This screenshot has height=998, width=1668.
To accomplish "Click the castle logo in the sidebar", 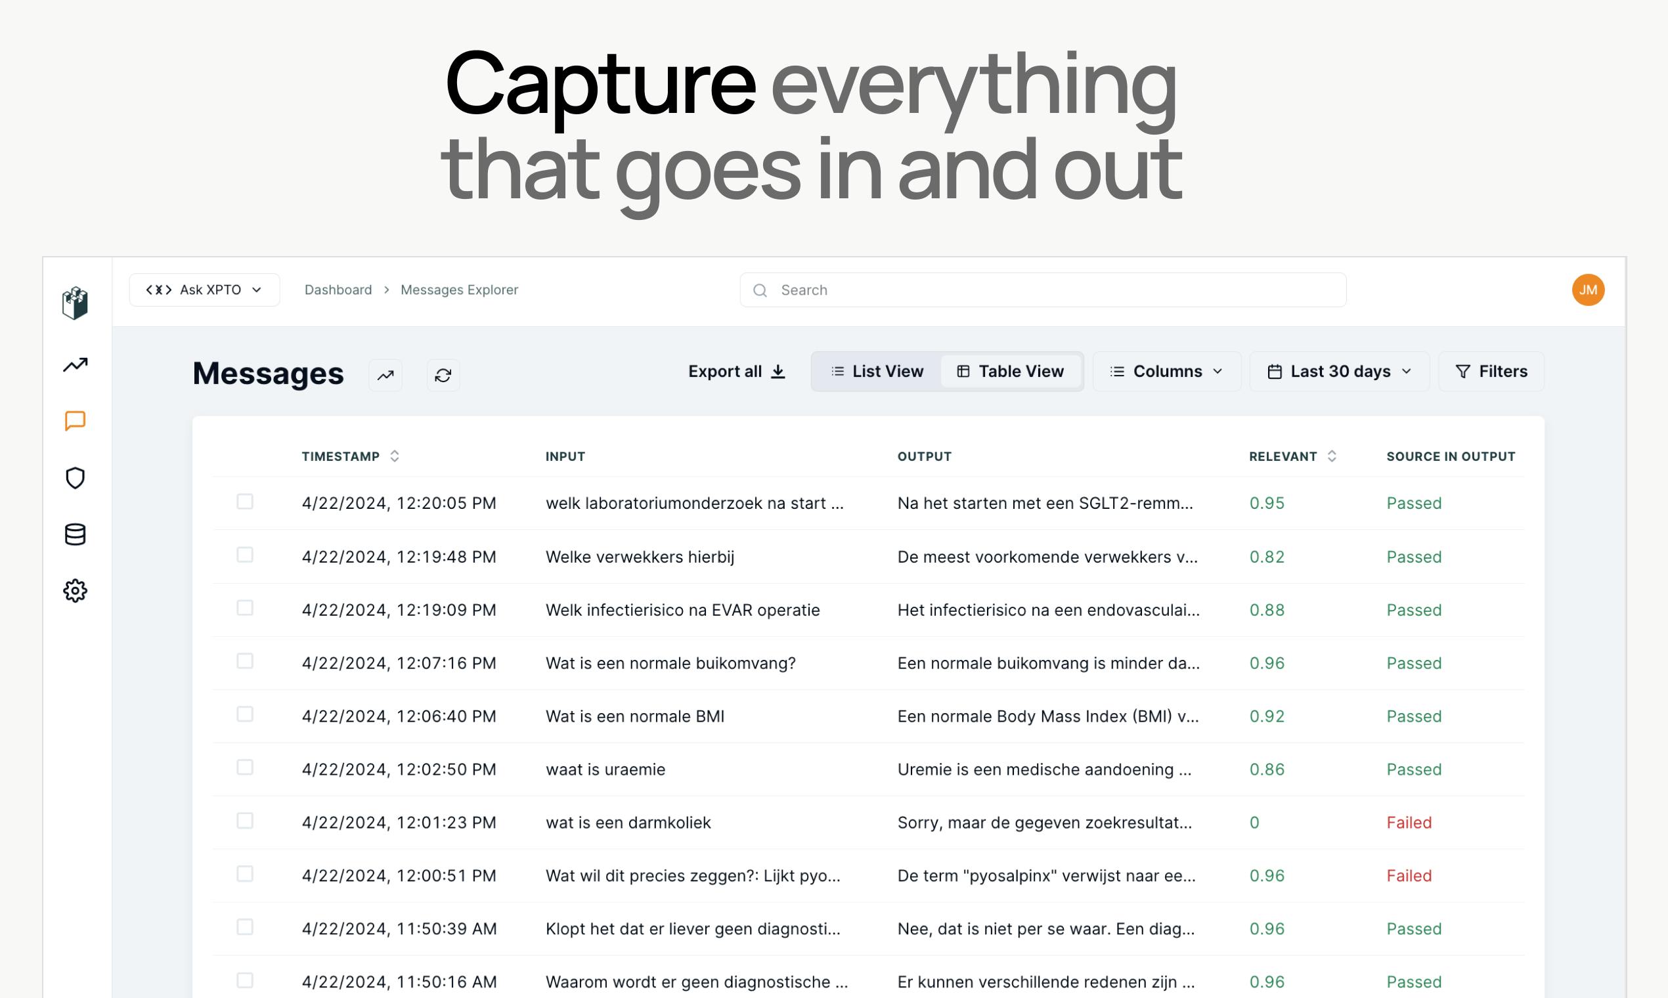I will (76, 303).
